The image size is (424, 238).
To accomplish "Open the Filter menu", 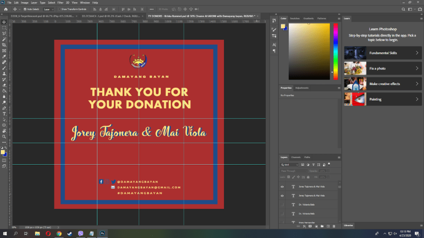I will click(x=61, y=2).
